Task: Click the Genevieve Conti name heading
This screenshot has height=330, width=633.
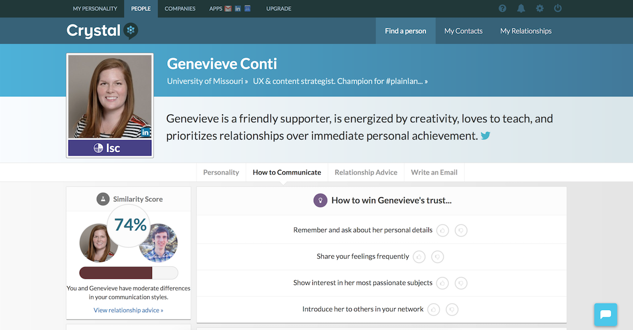Action: [222, 64]
